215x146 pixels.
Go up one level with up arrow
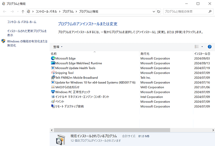point(23,11)
